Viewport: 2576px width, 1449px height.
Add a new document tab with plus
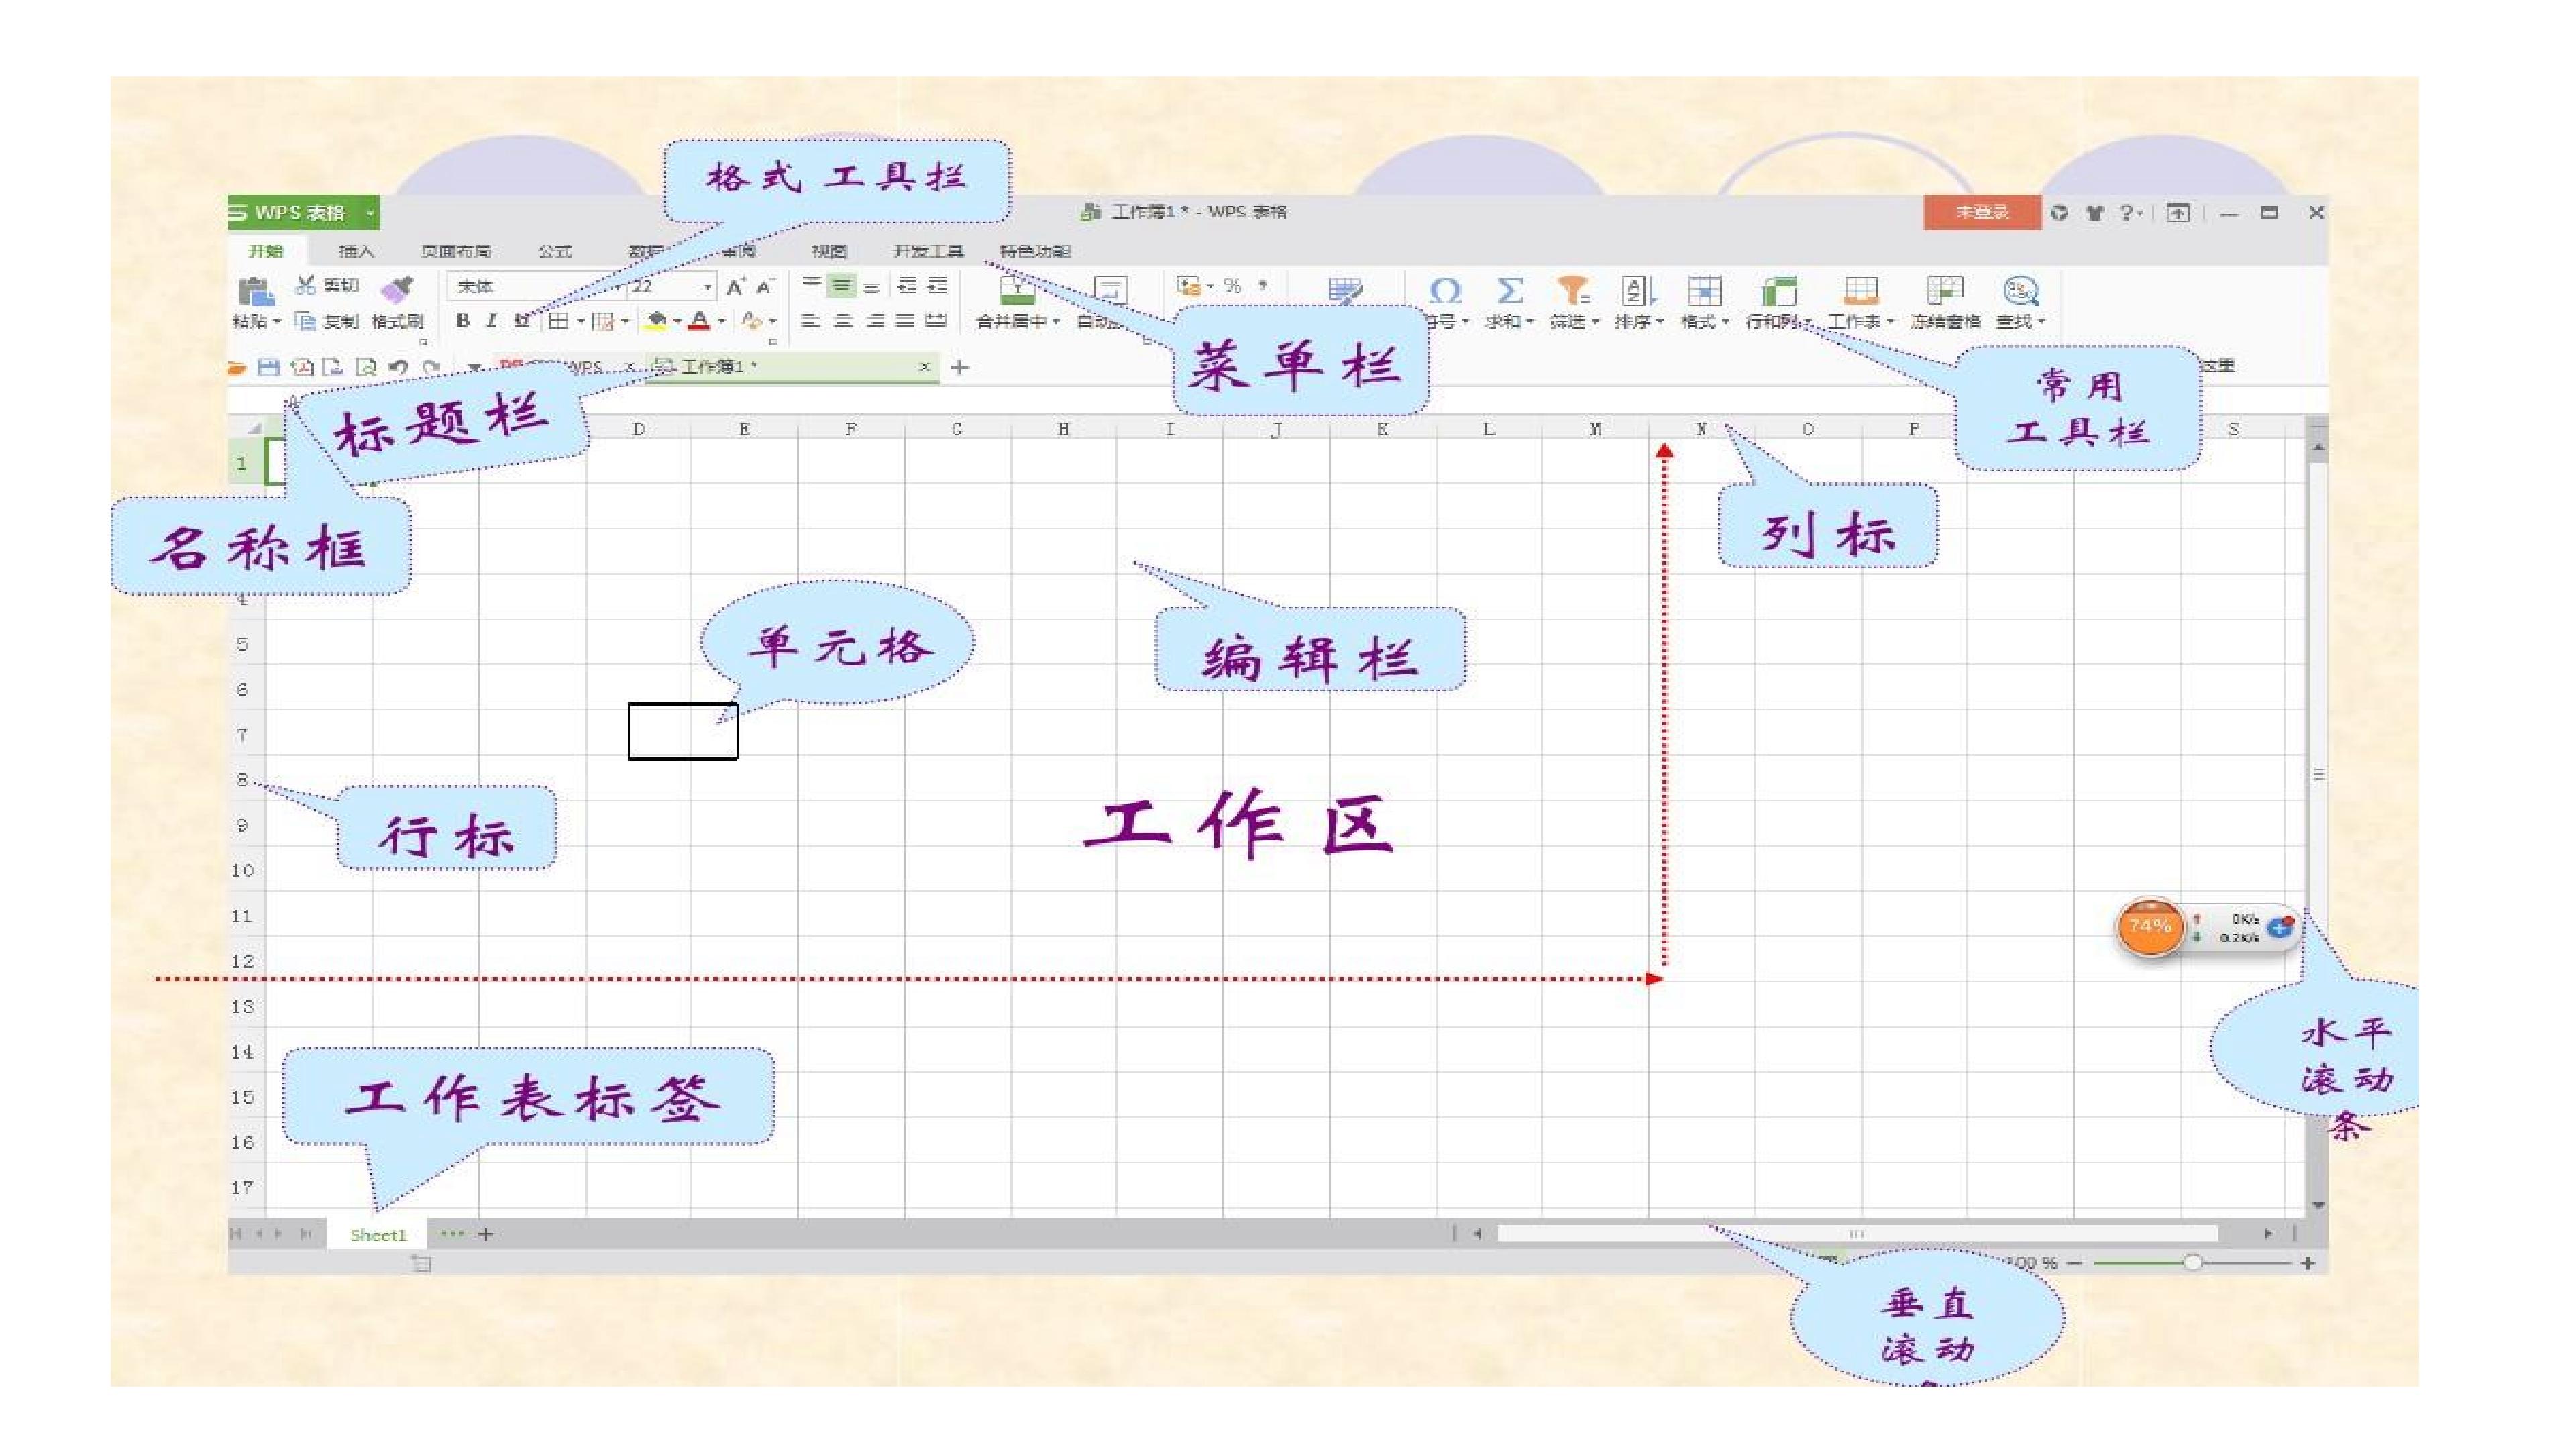click(960, 368)
